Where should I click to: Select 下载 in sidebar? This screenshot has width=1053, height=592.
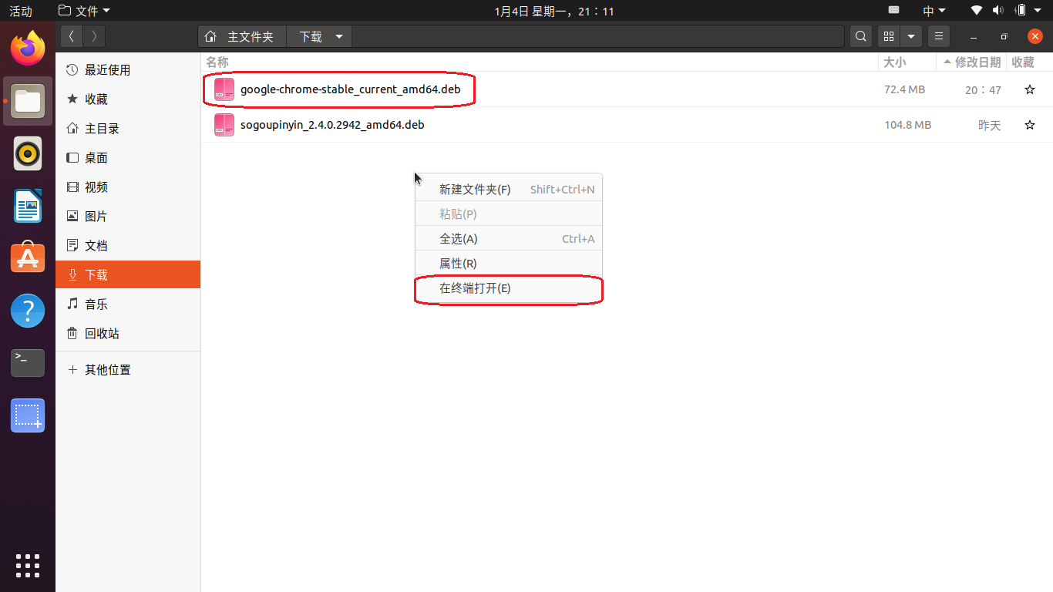coord(128,274)
